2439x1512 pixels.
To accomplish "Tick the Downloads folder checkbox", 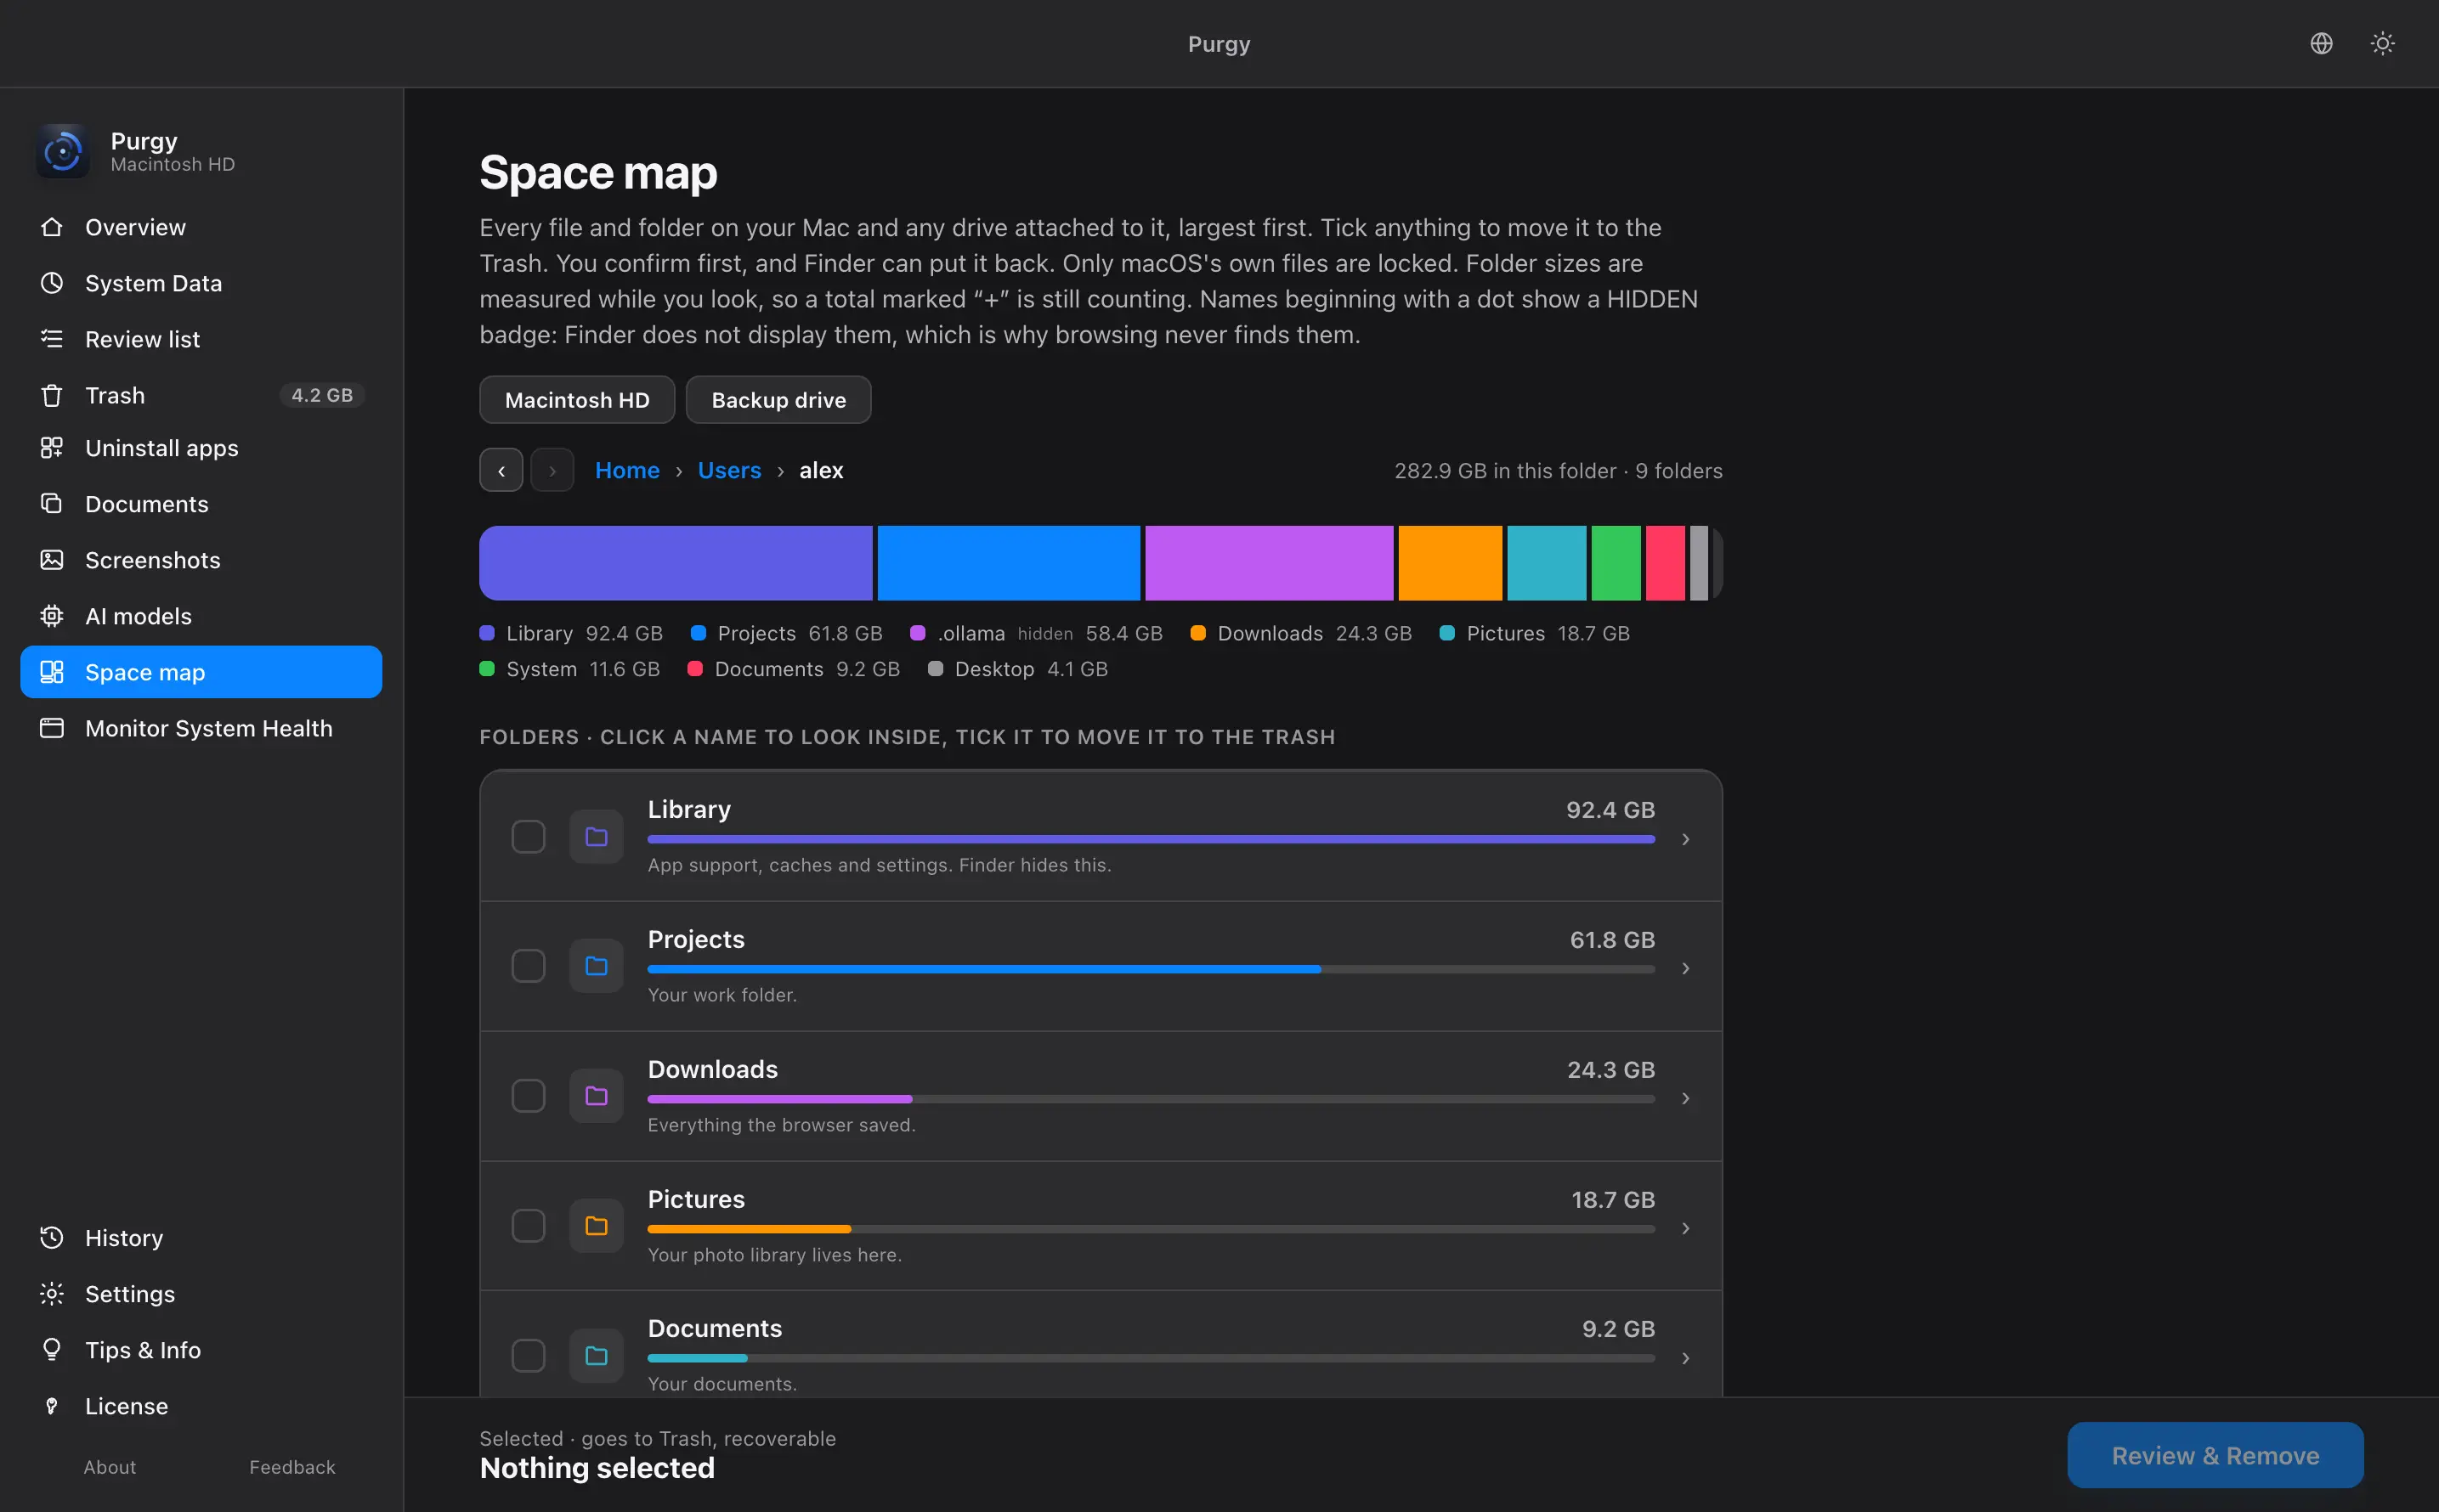I will click(x=529, y=1096).
